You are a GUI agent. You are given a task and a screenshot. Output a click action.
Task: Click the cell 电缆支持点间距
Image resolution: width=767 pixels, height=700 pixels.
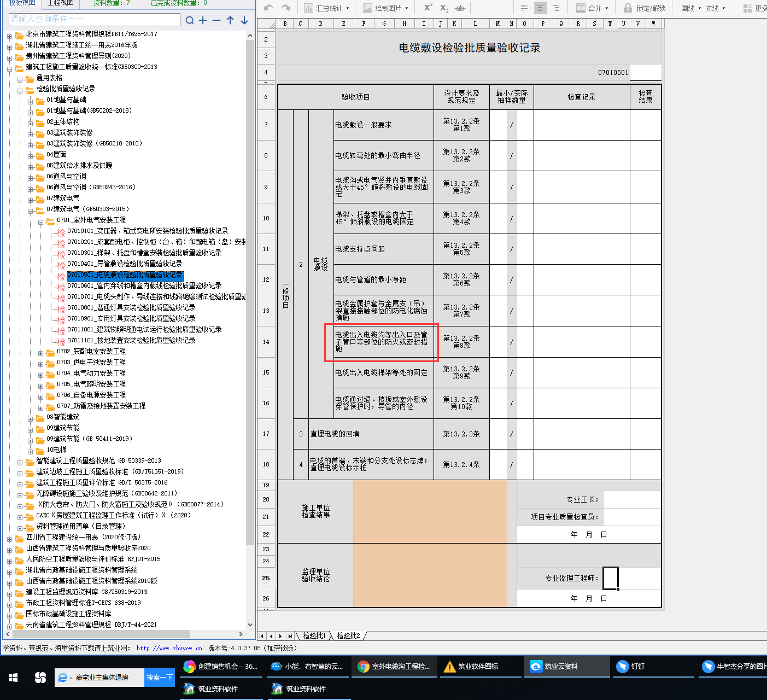384,249
